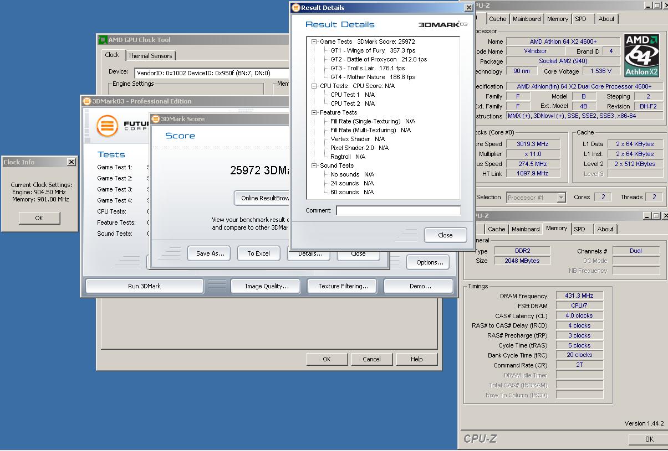Click OK at bottom of CPU-Z window

pos(649,439)
